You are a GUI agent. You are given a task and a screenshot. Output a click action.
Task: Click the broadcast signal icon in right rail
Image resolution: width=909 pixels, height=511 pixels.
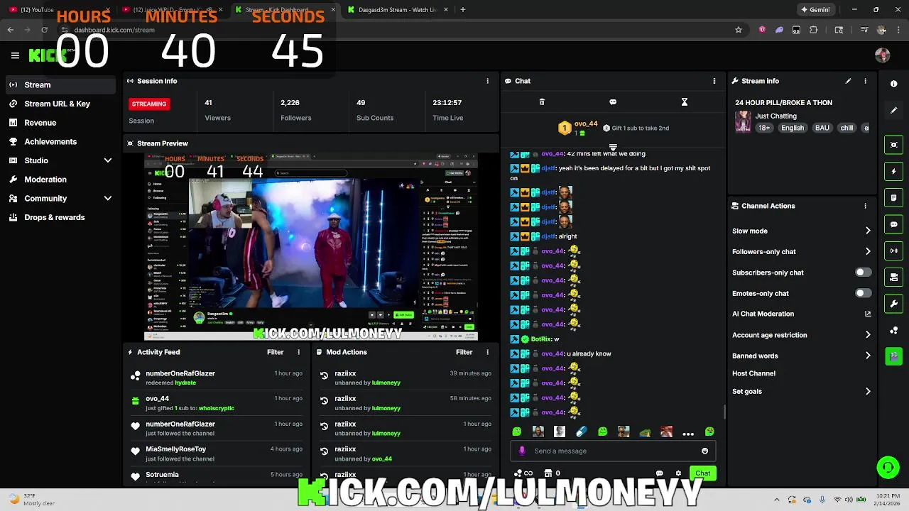pyautogui.click(x=893, y=251)
